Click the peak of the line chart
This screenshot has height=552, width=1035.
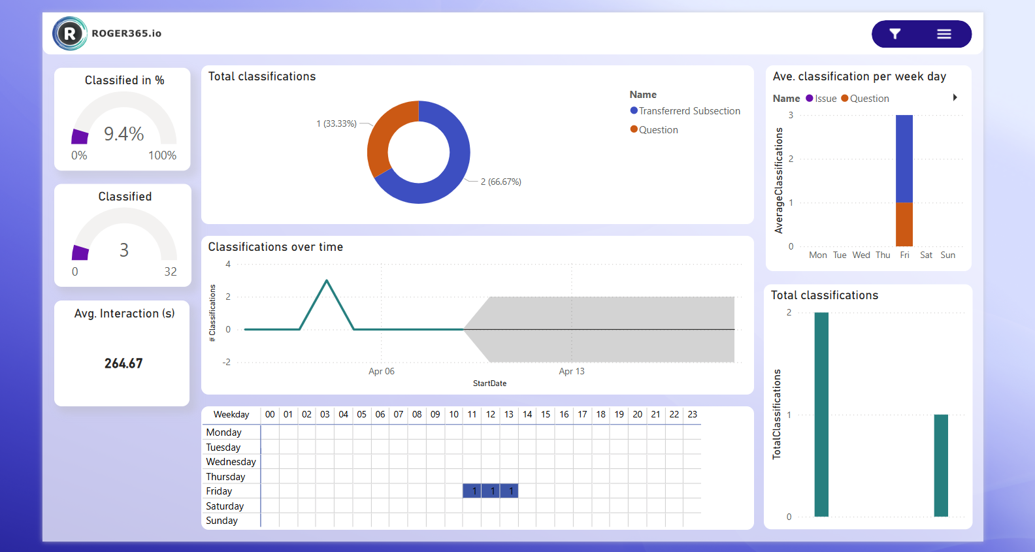327,281
